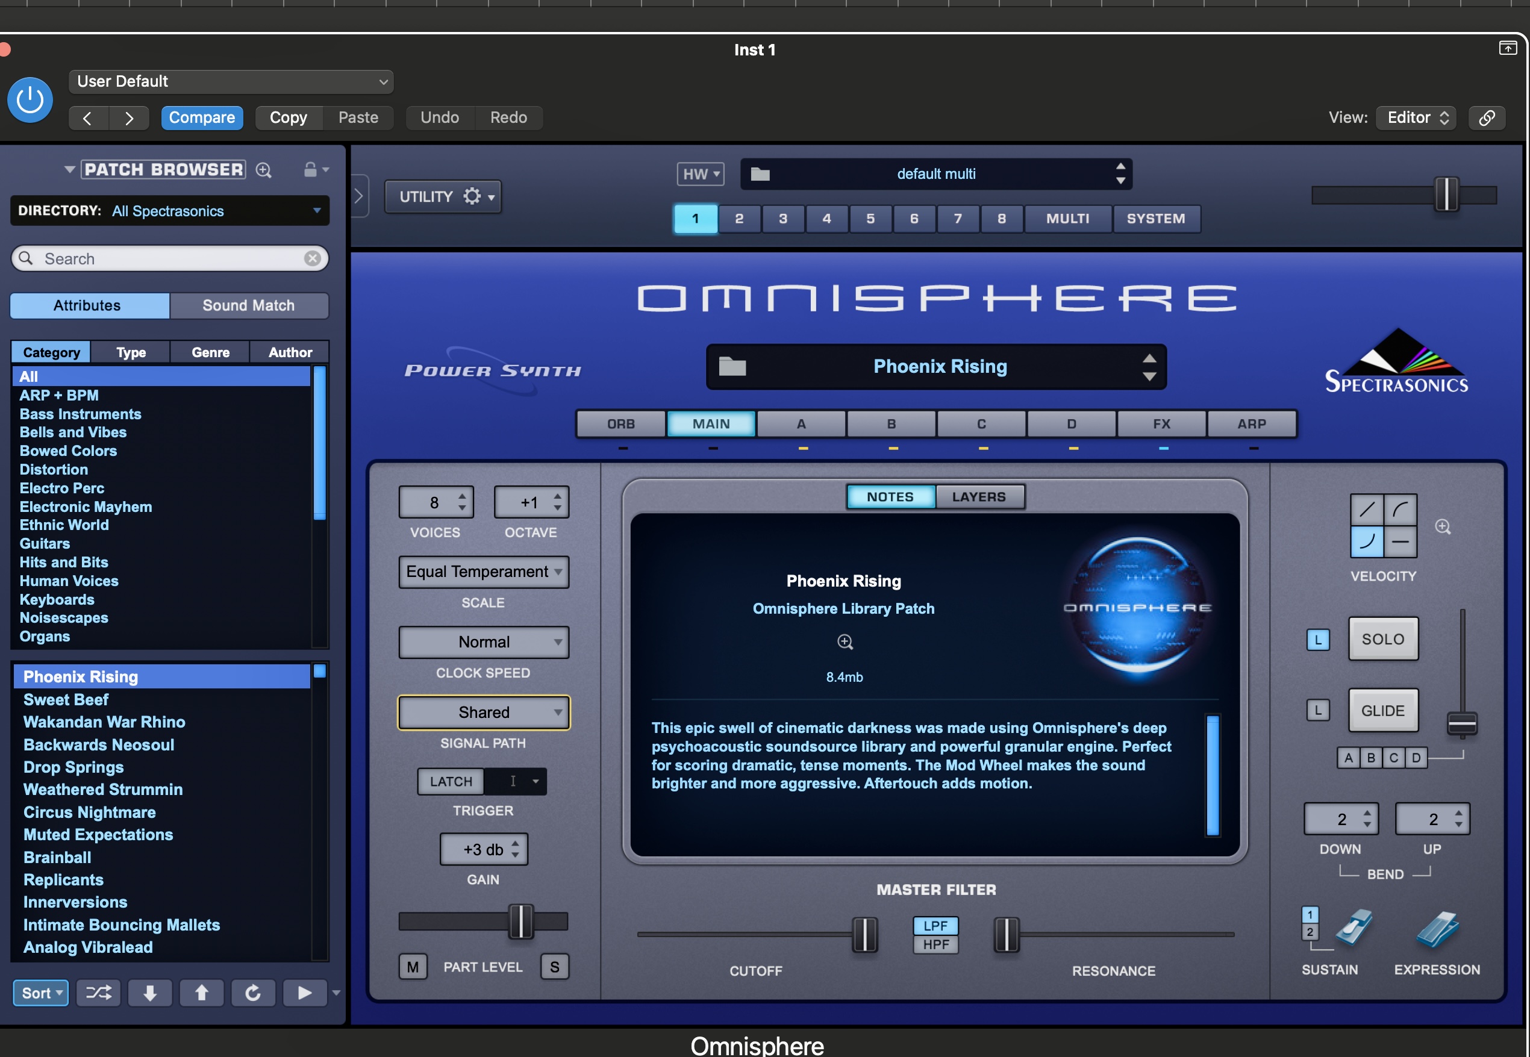This screenshot has width=1530, height=1057.
Task: Open the Sound Match tab
Action: point(248,305)
